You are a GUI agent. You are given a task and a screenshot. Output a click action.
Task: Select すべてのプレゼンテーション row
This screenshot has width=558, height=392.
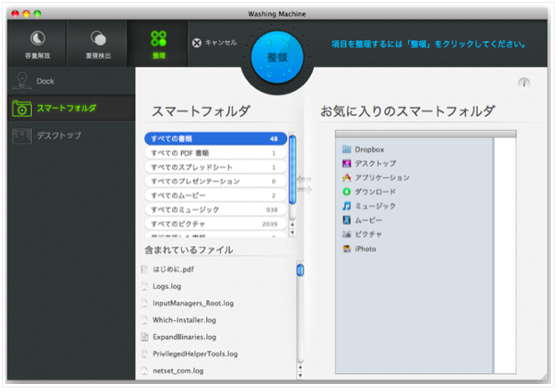pyautogui.click(x=216, y=182)
